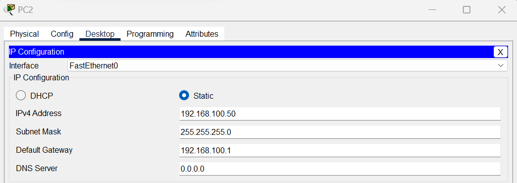Open the Config tab
This screenshot has height=183, width=517.
tap(62, 34)
